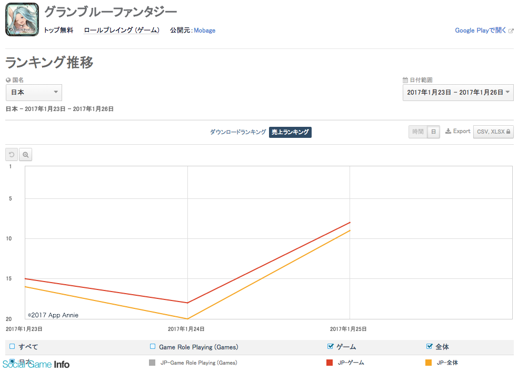
Task: Check the すべて checkbox
Action: (12, 346)
